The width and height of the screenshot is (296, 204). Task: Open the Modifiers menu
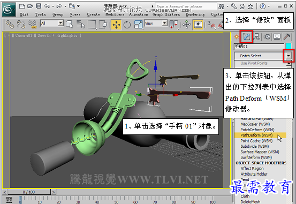[x=115, y=14]
